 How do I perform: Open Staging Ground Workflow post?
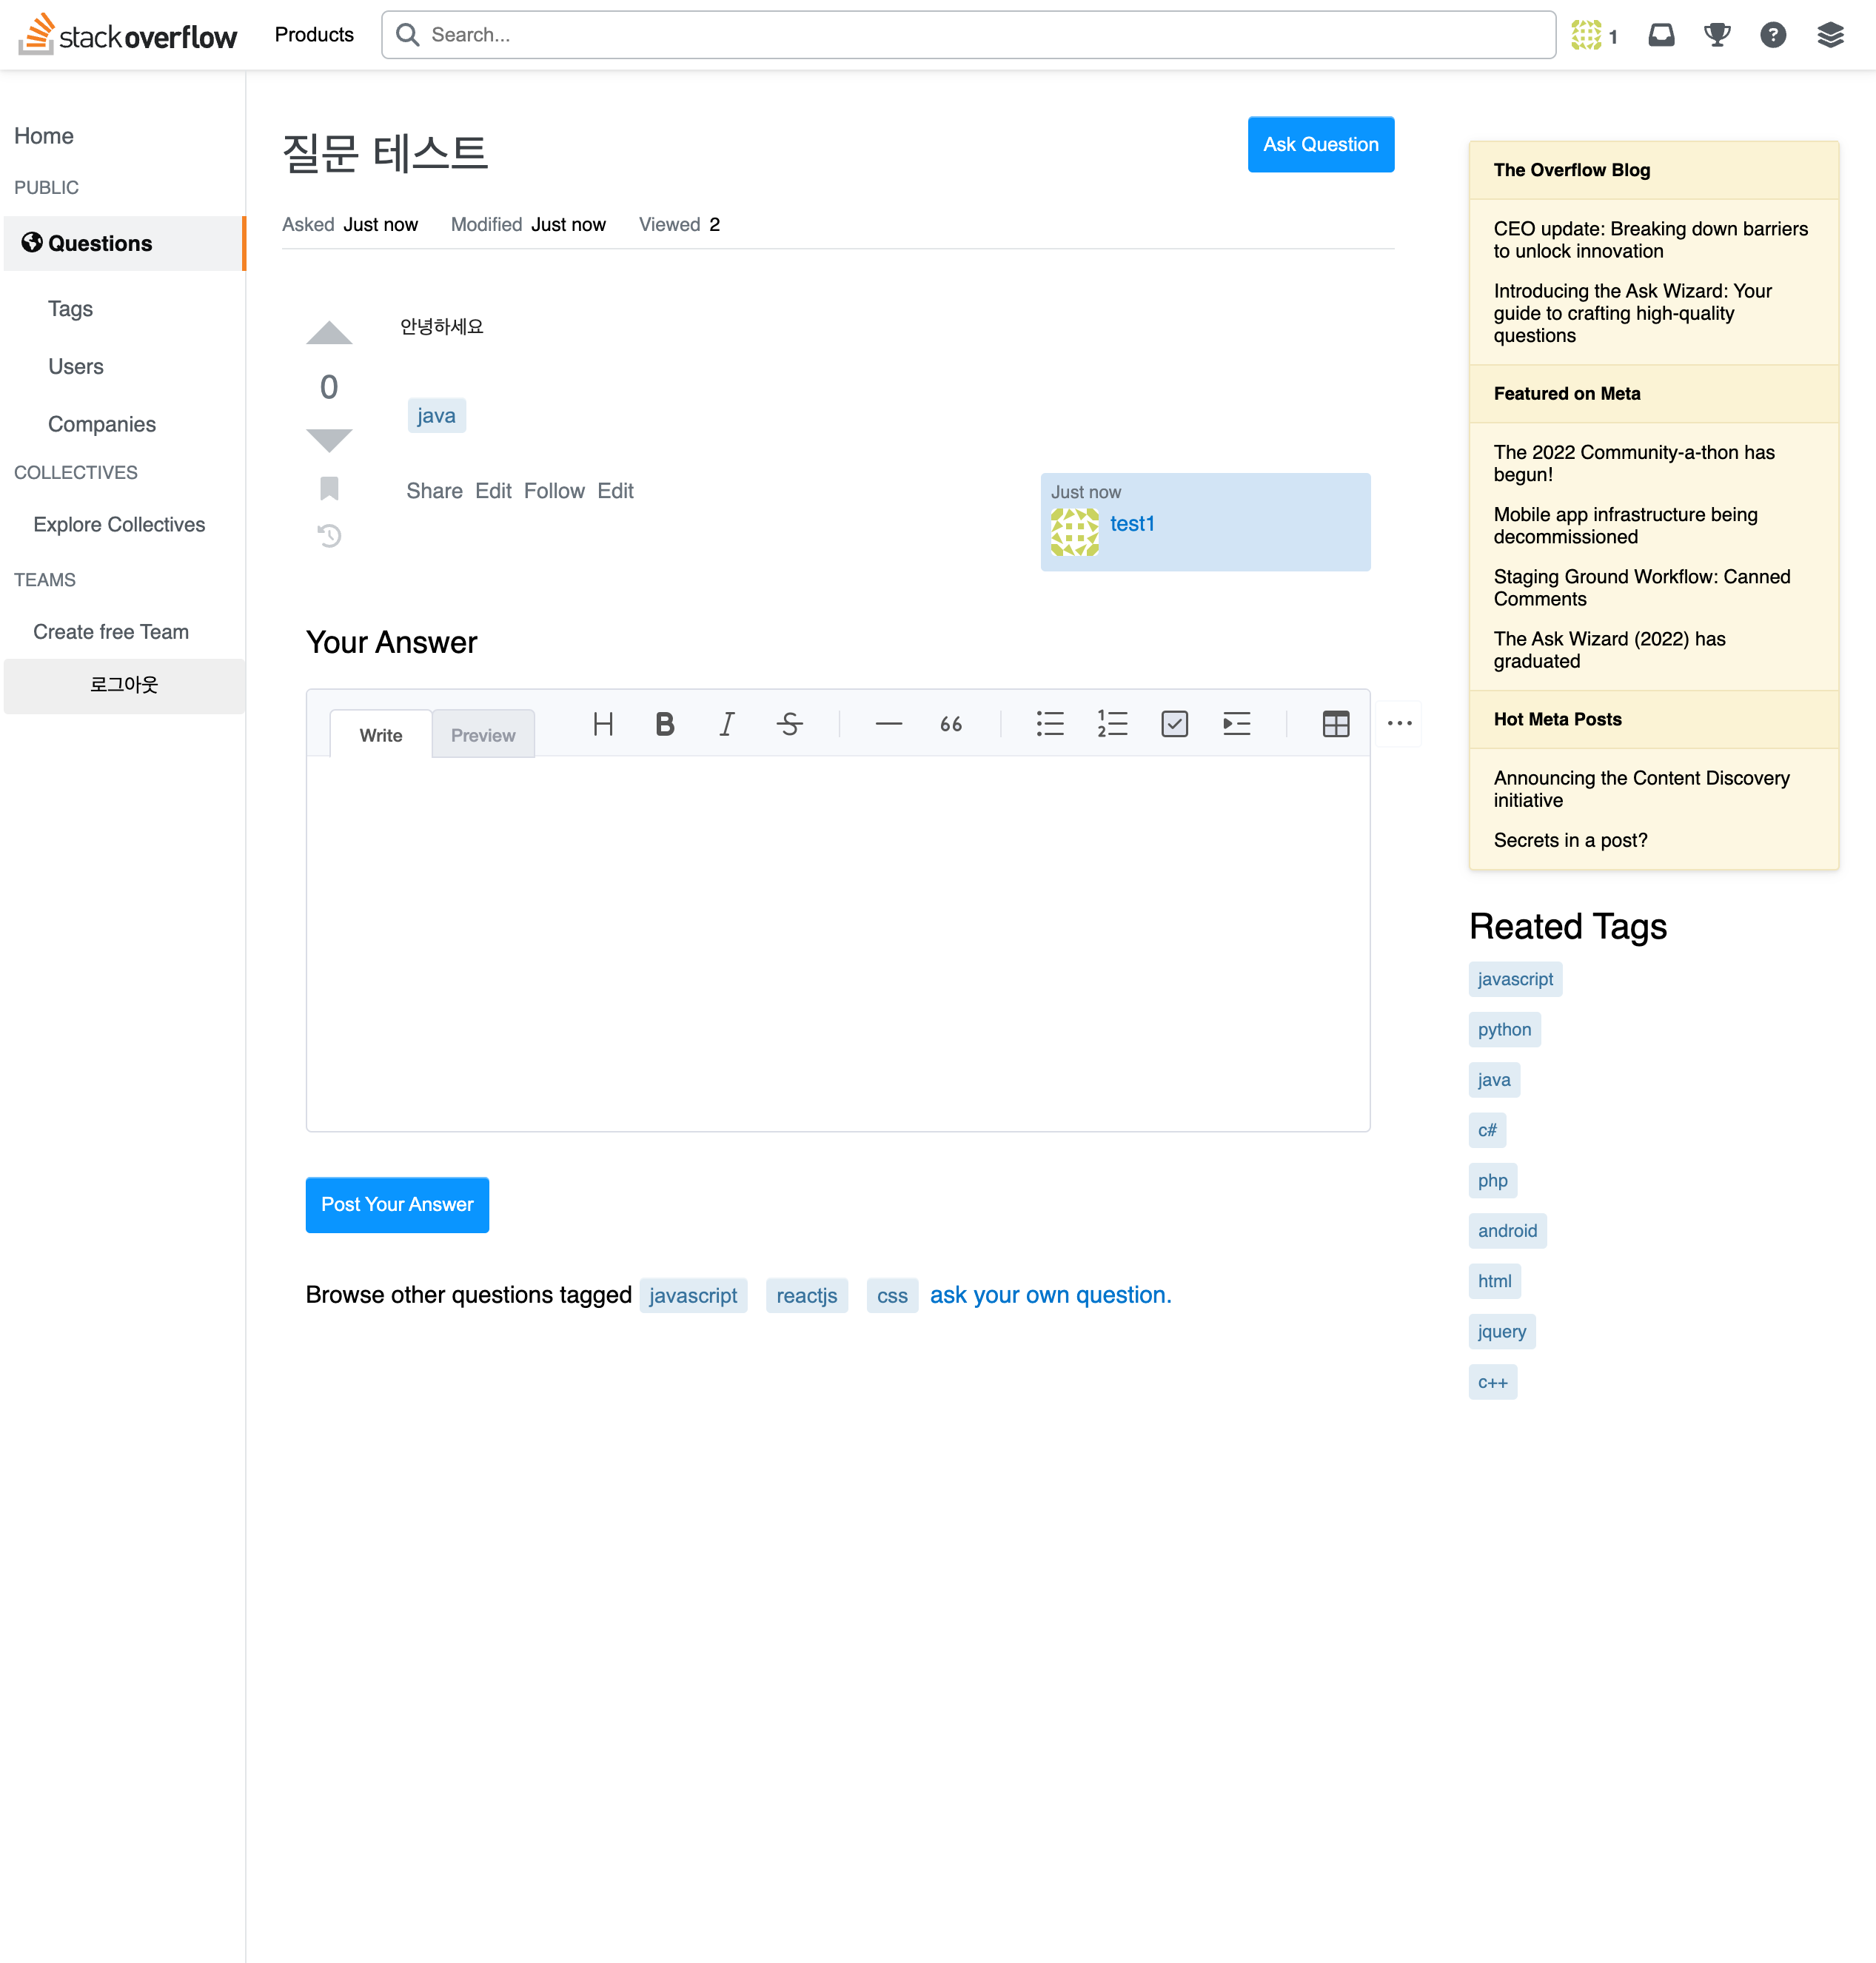[1642, 587]
